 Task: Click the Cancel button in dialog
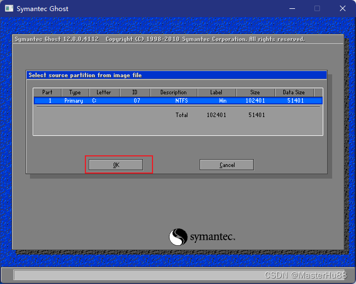click(x=227, y=165)
